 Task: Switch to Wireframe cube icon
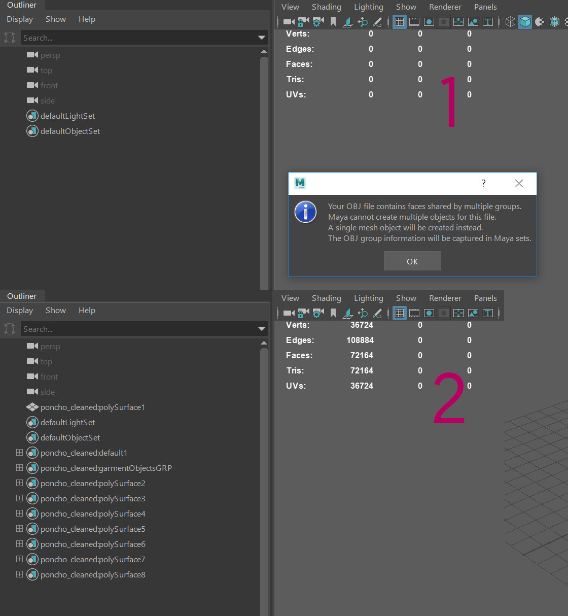pos(510,22)
